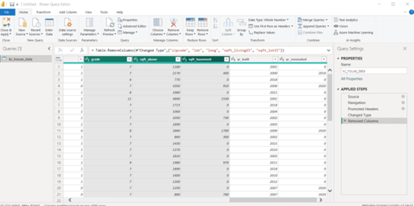Image resolution: width=414 pixels, height=206 pixels.
Task: Cancel the formula with the X icon
Action: 60,50
